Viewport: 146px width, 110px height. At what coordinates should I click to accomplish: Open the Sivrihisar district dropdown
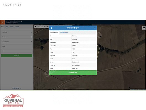coord(17,37)
